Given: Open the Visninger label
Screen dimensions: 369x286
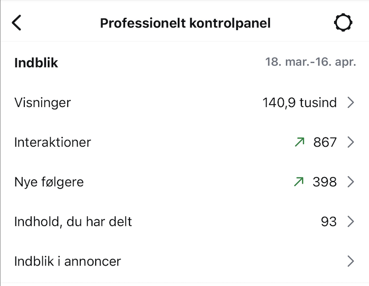Looking at the screenshot, I should [42, 102].
